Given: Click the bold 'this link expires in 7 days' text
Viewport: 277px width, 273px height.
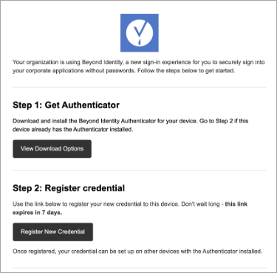Looking at the screenshot, I should 130,208.
